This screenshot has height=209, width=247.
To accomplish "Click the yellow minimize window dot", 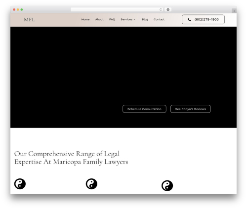I will pyautogui.click(x=18, y=9).
